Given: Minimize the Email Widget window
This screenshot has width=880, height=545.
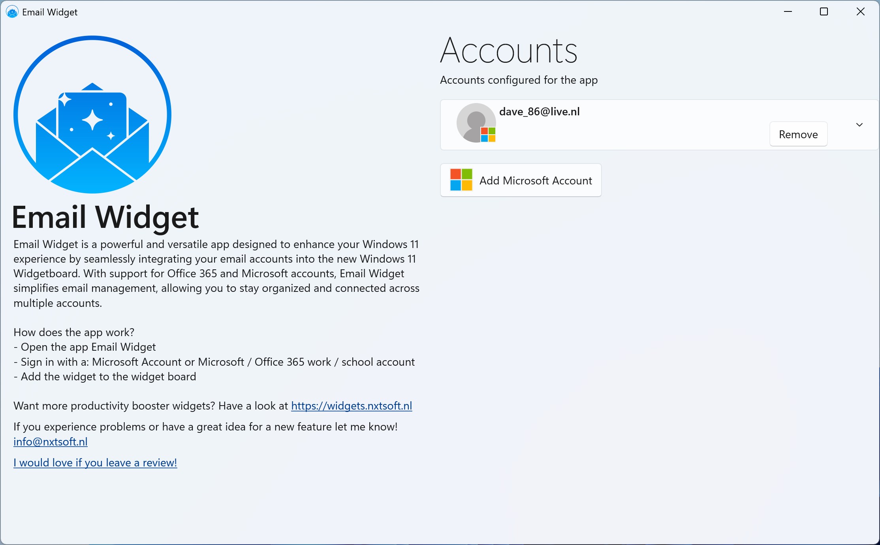Looking at the screenshot, I should pos(788,12).
